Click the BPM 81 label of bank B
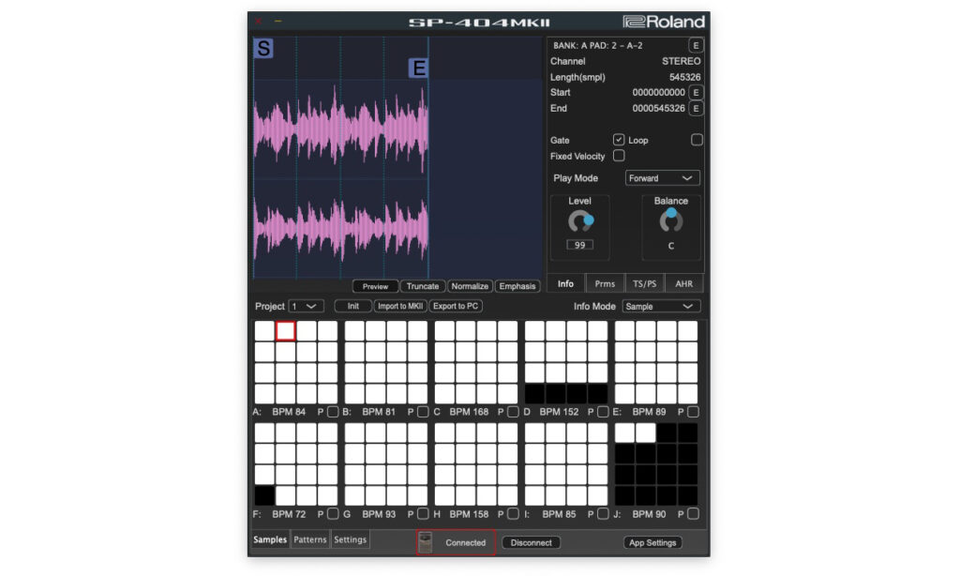 click(x=379, y=412)
